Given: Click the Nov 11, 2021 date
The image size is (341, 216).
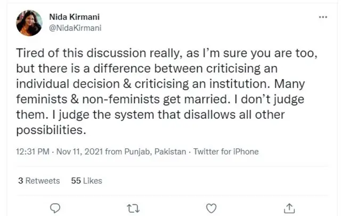Looking at the screenshot, I should pos(79,152).
